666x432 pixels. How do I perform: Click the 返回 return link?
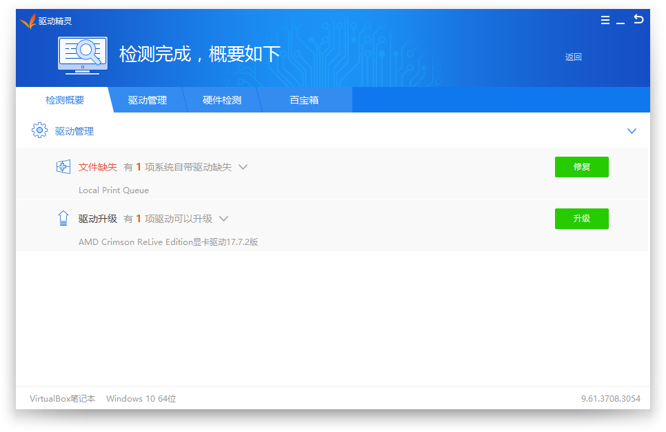[574, 56]
